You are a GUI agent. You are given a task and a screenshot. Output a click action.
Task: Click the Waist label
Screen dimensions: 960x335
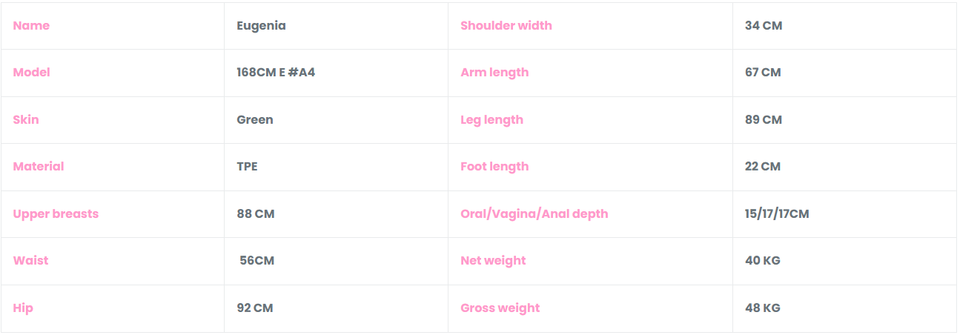tap(30, 261)
